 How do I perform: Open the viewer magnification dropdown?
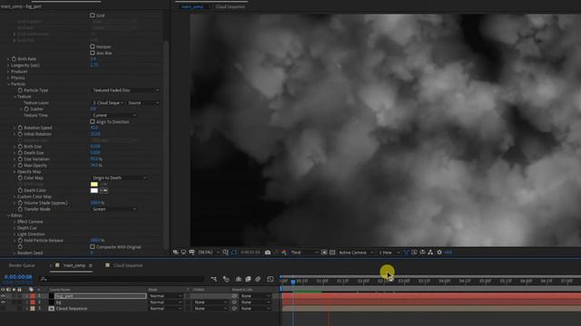[x=209, y=253]
